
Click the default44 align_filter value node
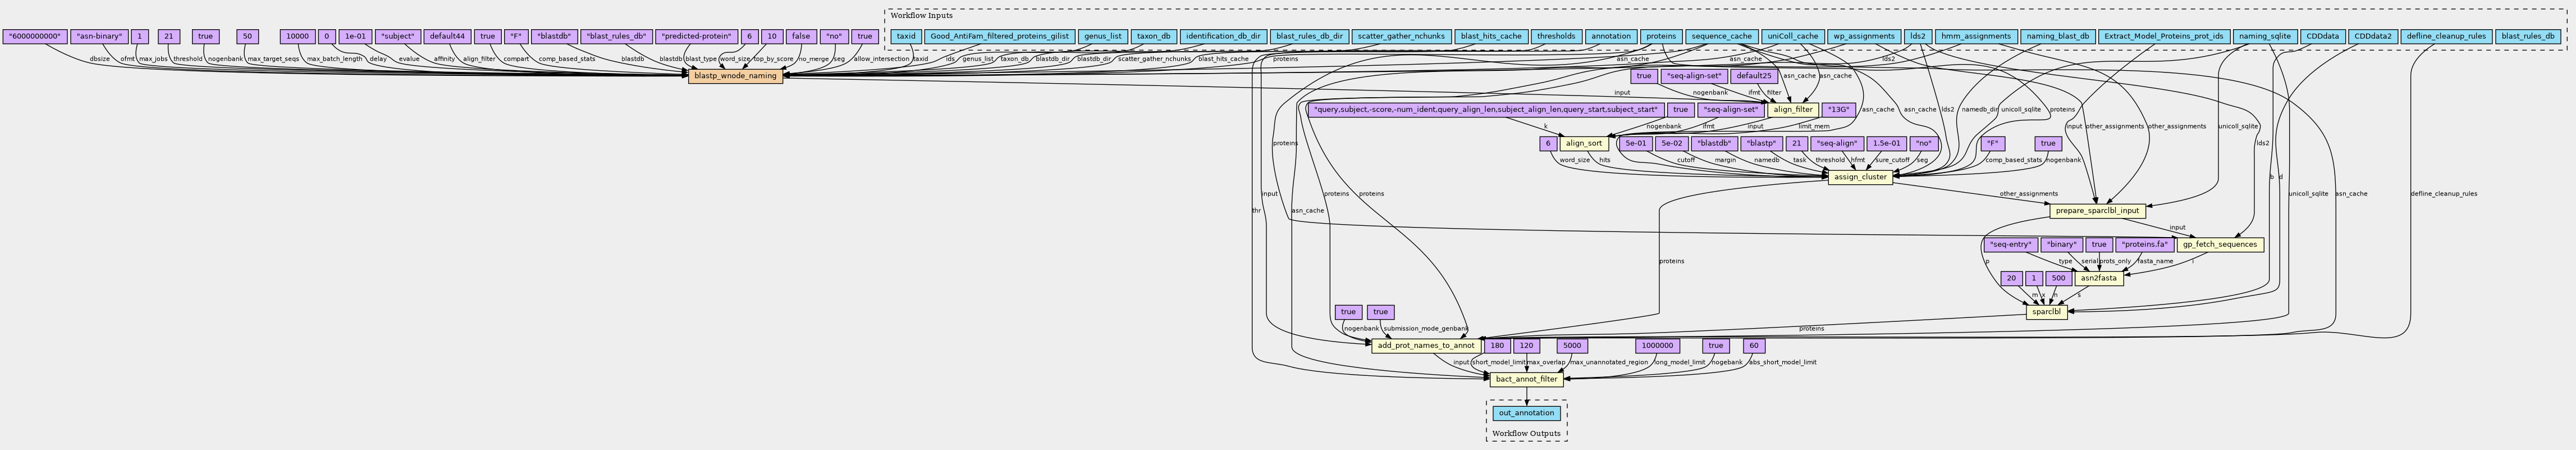click(447, 36)
